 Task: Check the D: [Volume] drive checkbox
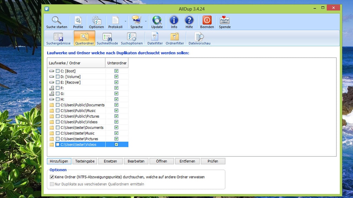(x=58, y=77)
